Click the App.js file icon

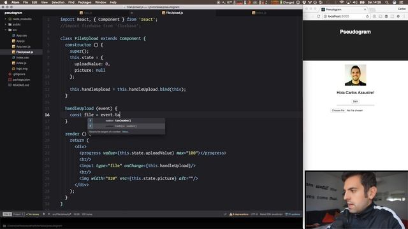pyautogui.click(x=13, y=41)
